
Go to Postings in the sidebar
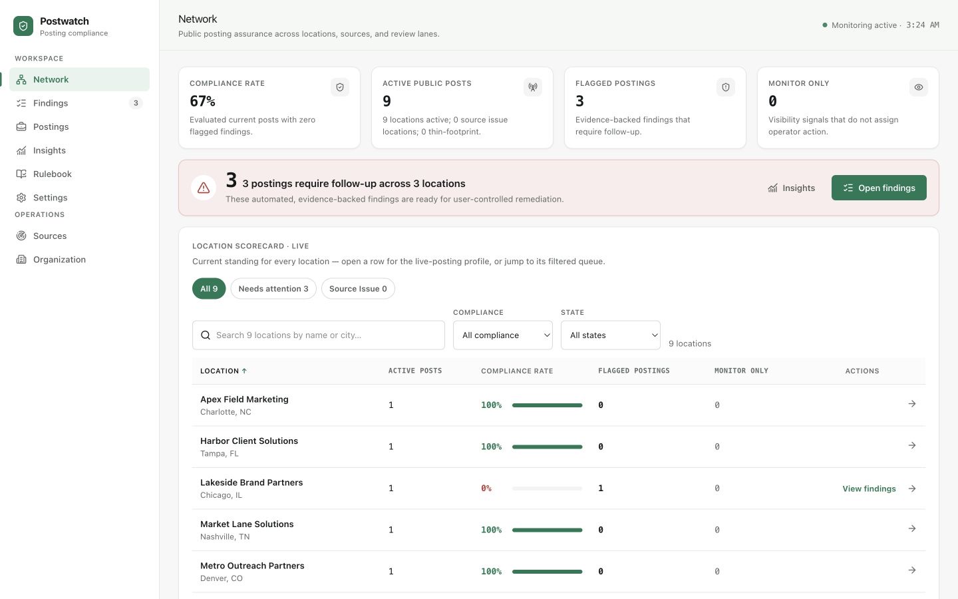[79, 126]
